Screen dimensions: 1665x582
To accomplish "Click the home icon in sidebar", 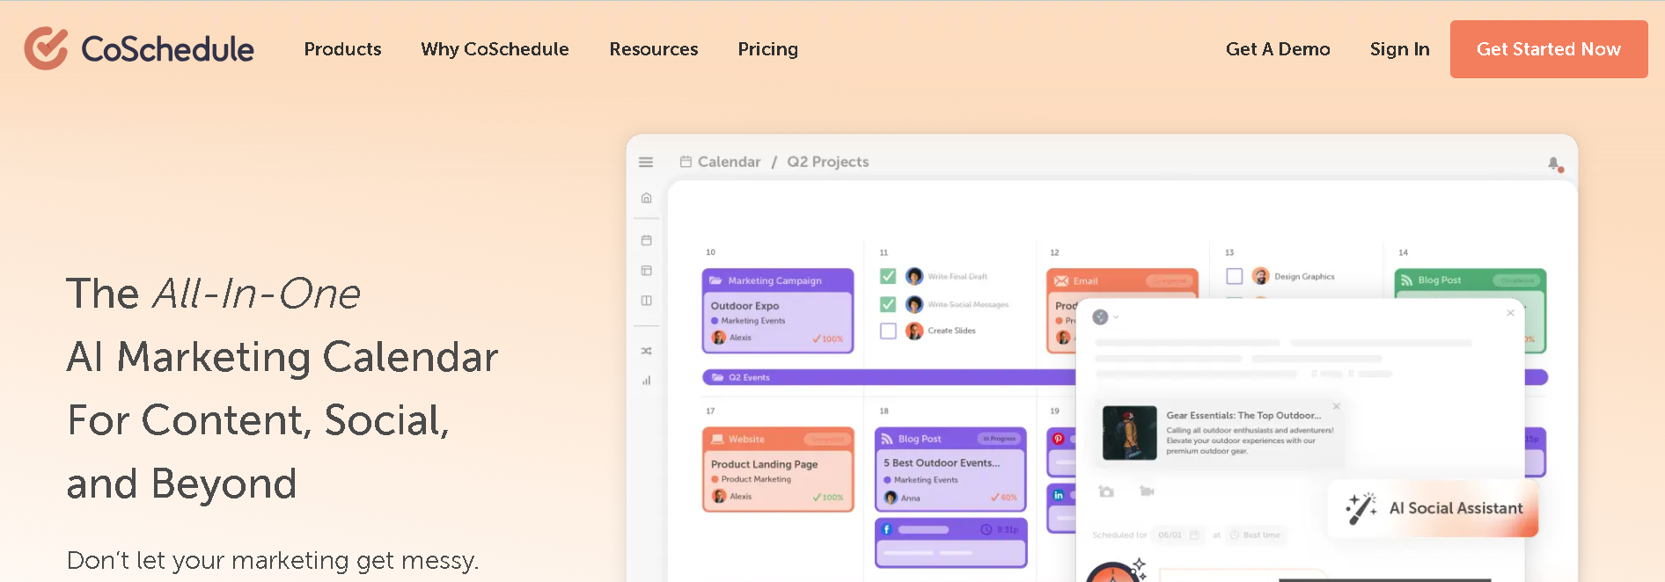I will (x=646, y=198).
